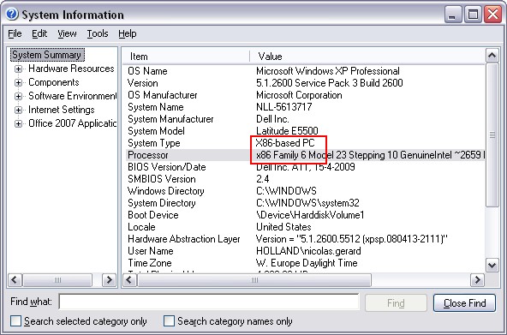This screenshot has width=507, height=335.
Task: Click the Find what input field
Action: tap(209, 302)
